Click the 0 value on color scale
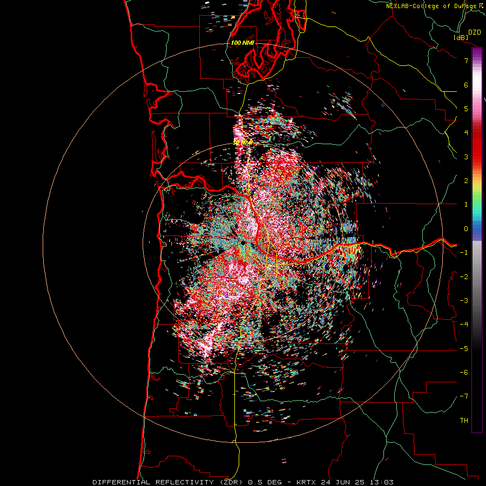This screenshot has height=486, width=486. tap(466, 229)
